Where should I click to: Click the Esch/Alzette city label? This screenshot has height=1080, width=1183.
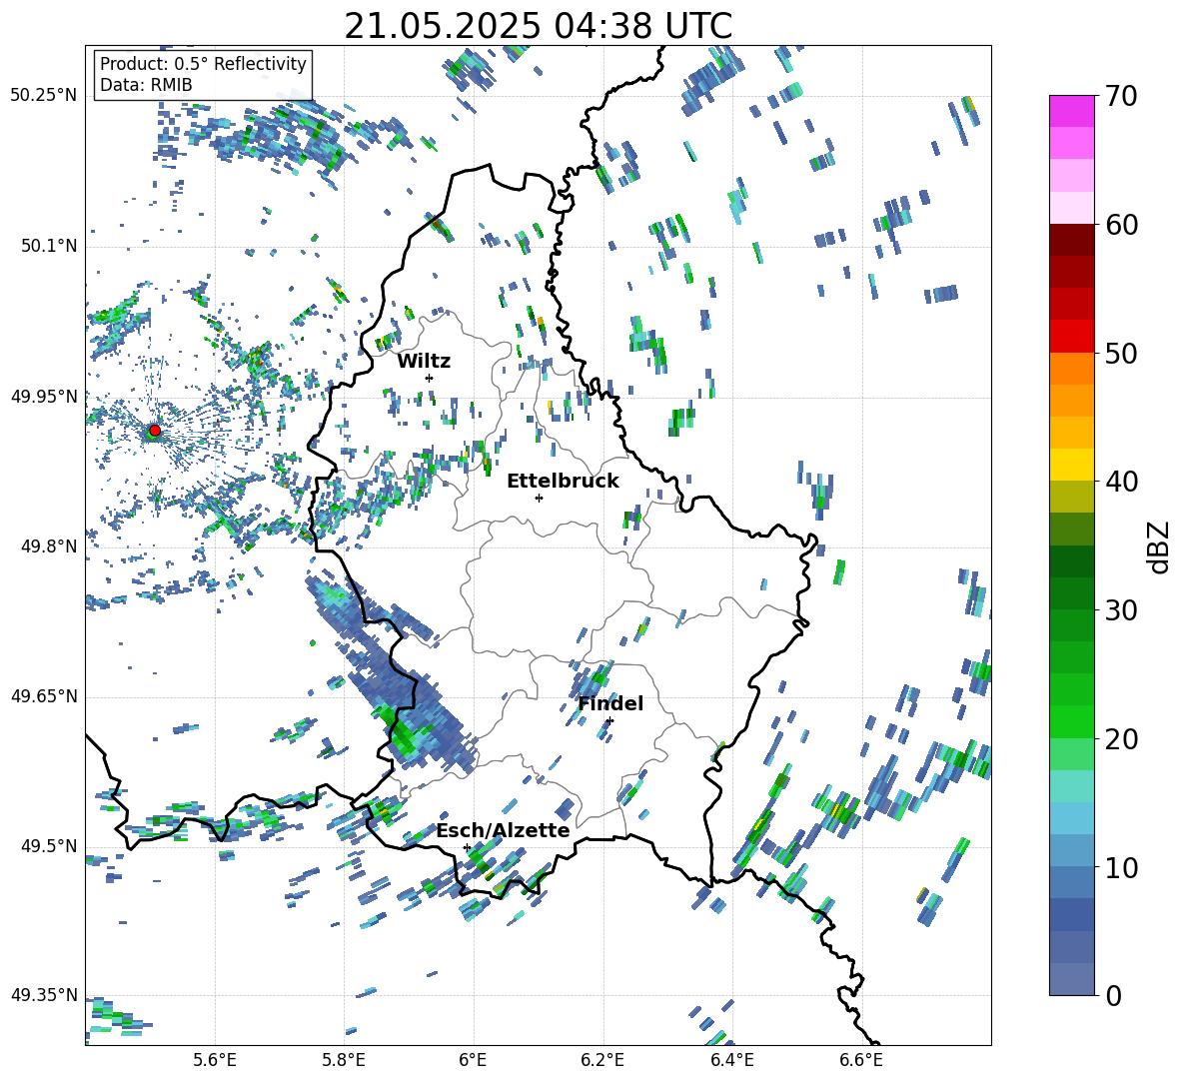(x=504, y=831)
